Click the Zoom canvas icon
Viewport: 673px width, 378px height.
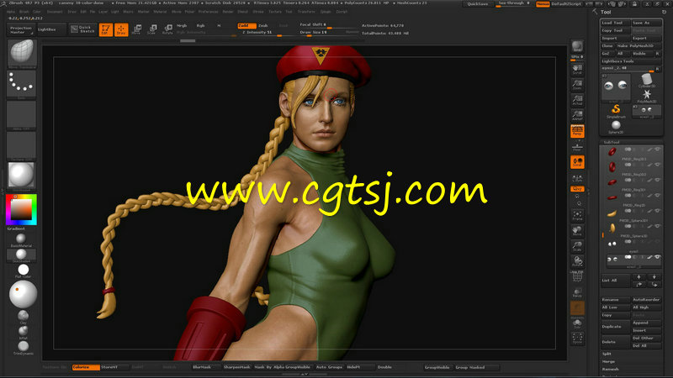pyautogui.click(x=577, y=85)
